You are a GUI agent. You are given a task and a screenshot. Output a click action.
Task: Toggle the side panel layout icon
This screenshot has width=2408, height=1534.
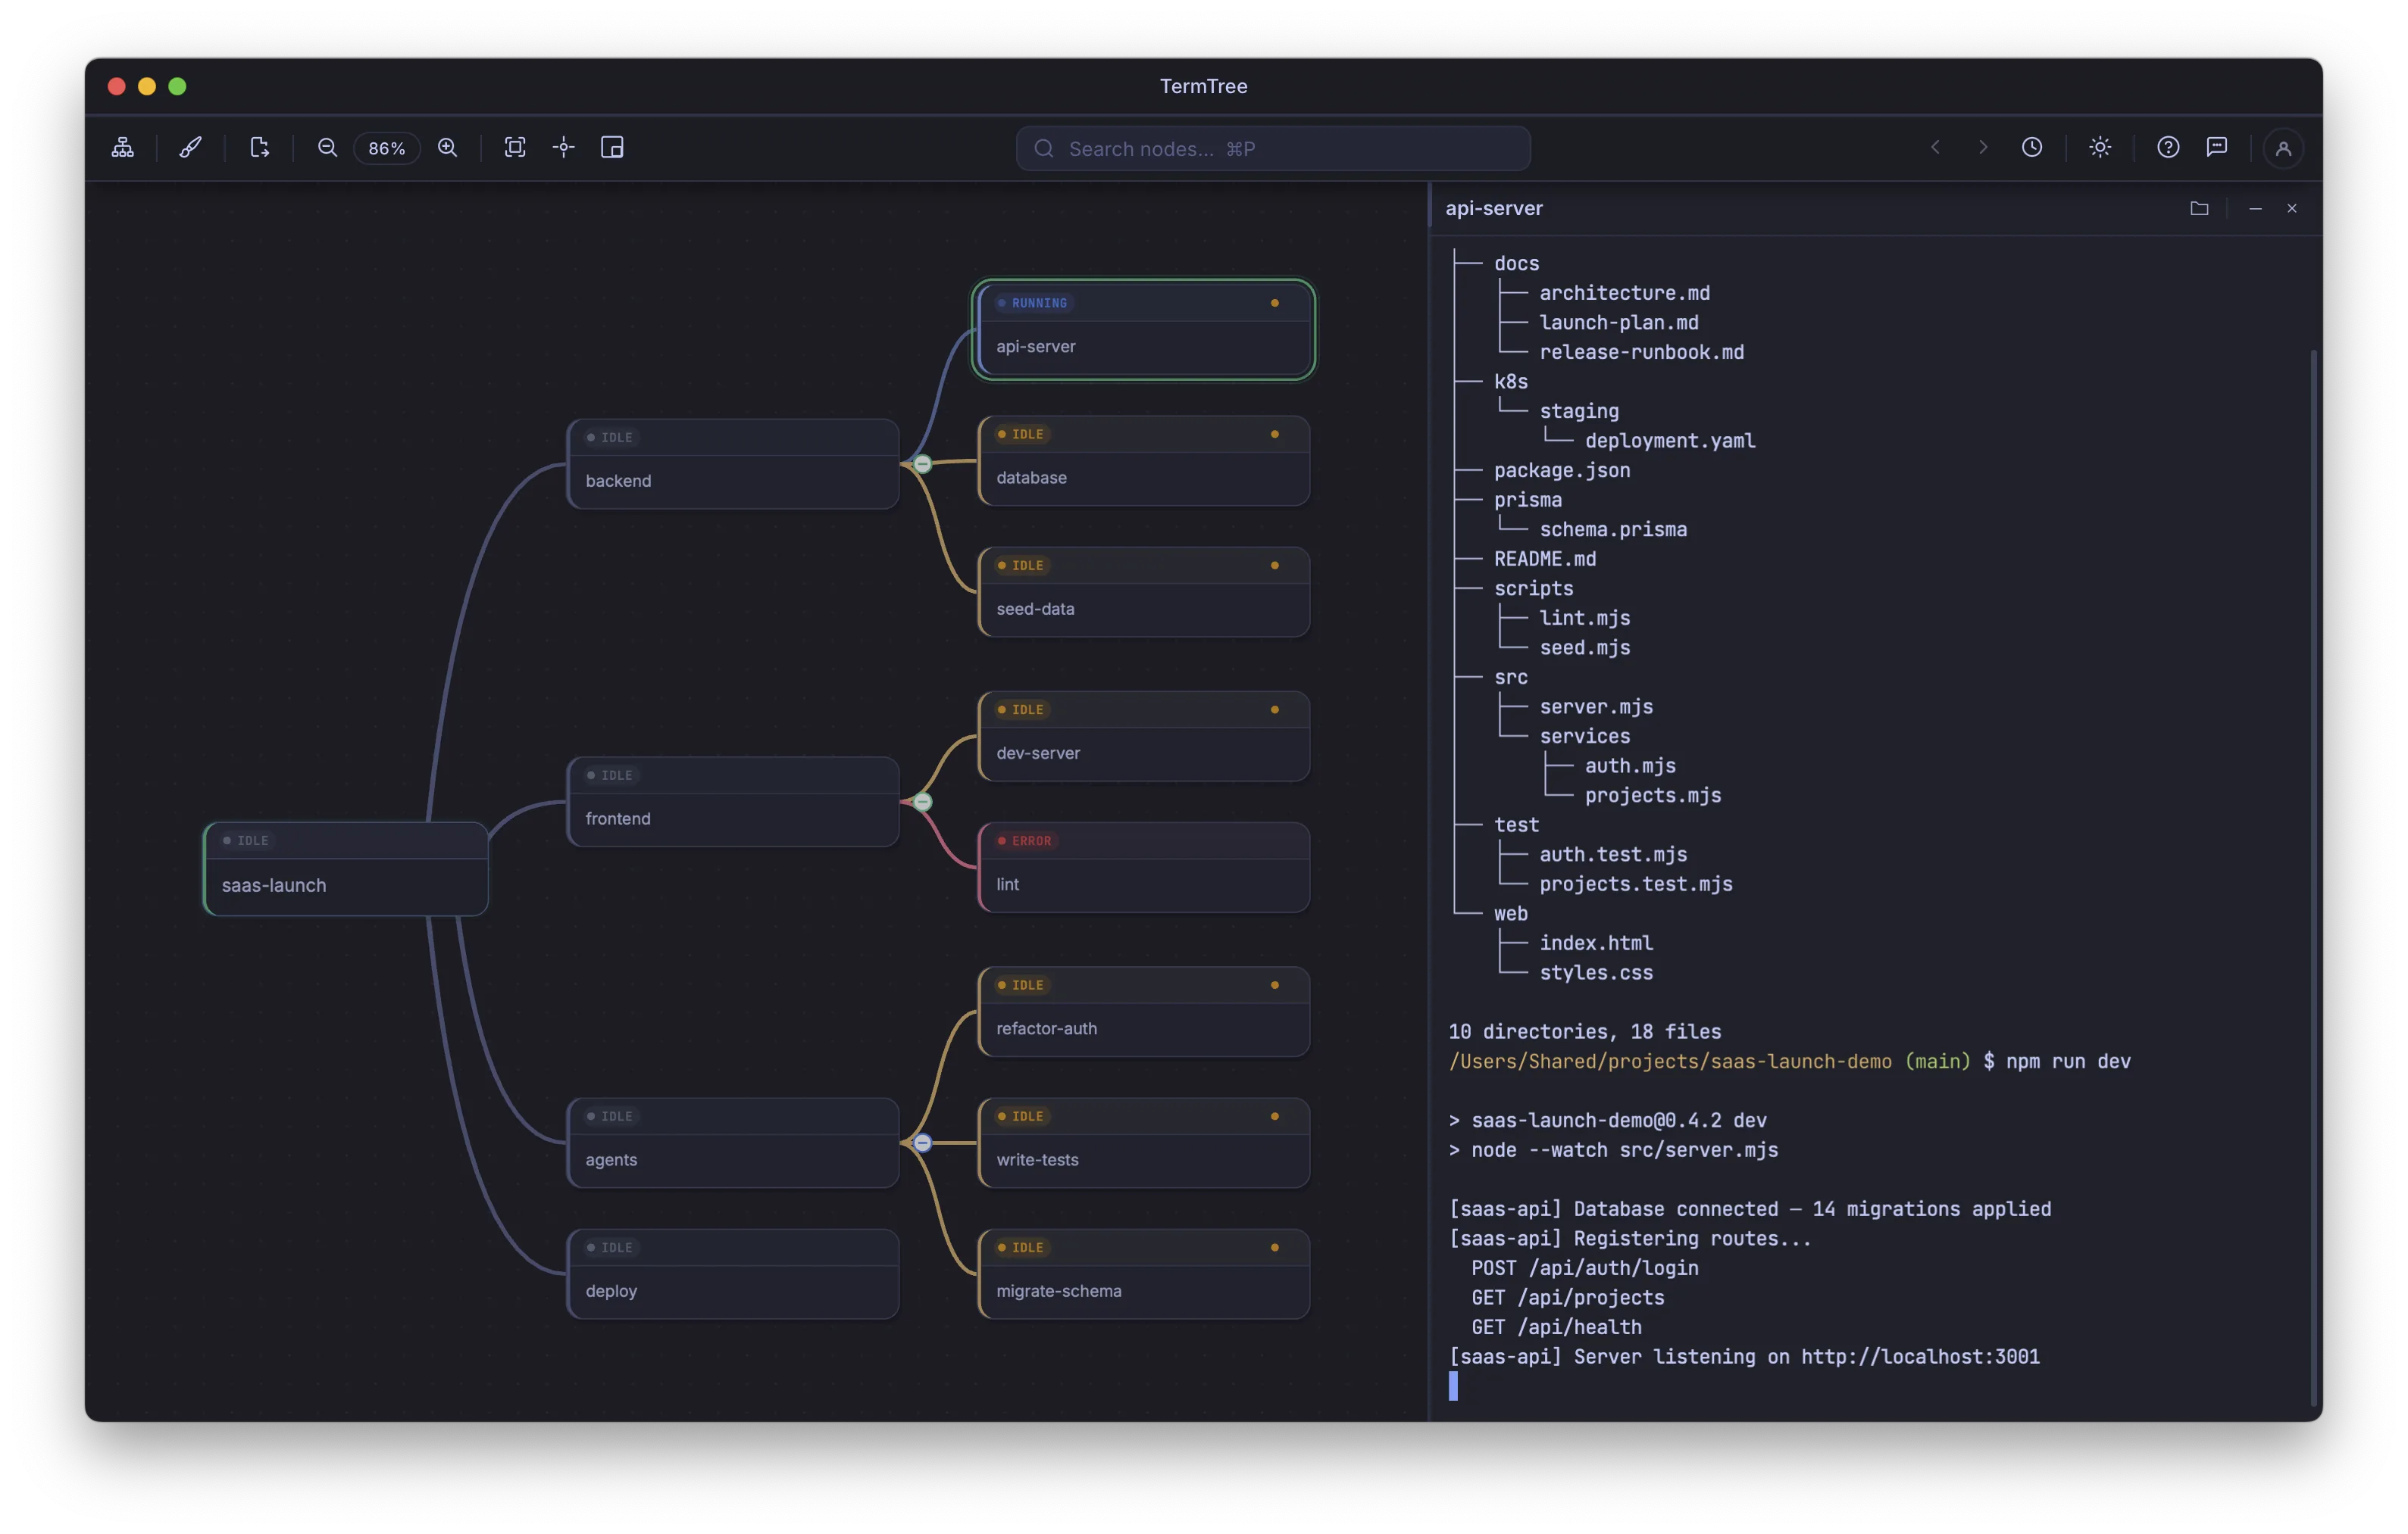pos(612,148)
